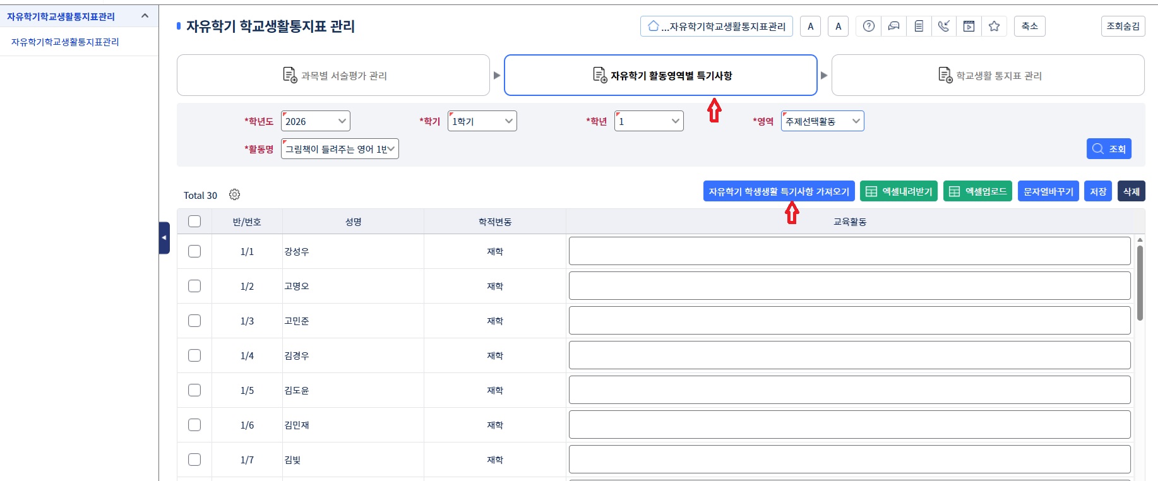
Task: Open the 활동명 dropdown
Action: point(340,149)
